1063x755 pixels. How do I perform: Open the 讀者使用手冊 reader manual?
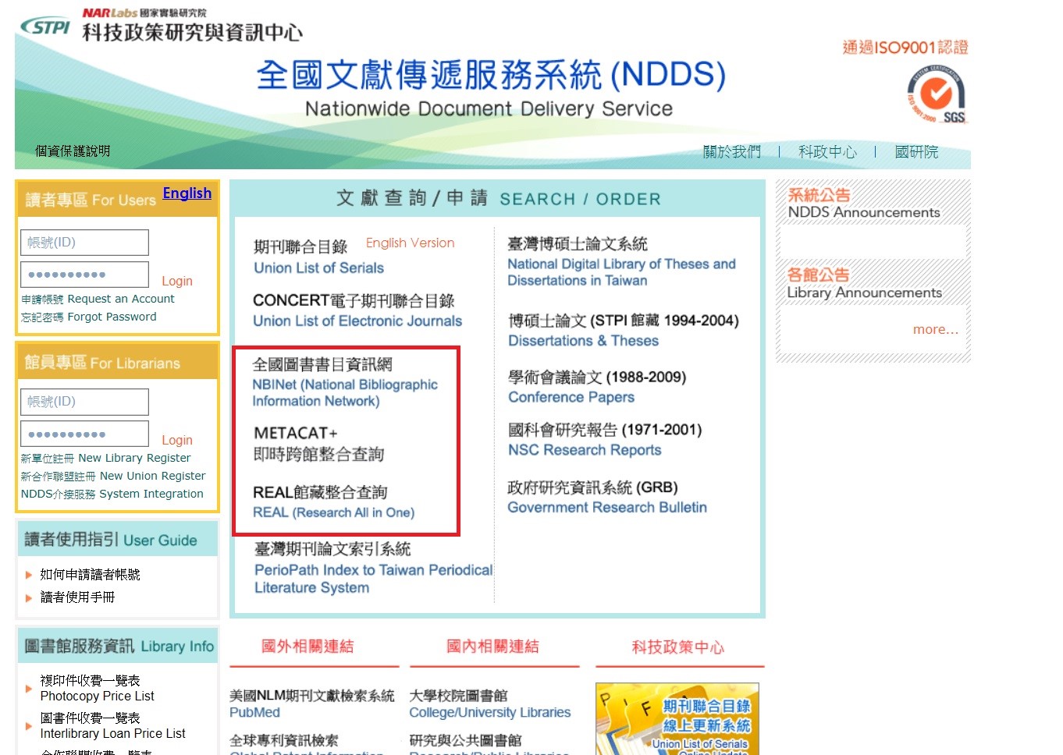click(x=77, y=597)
